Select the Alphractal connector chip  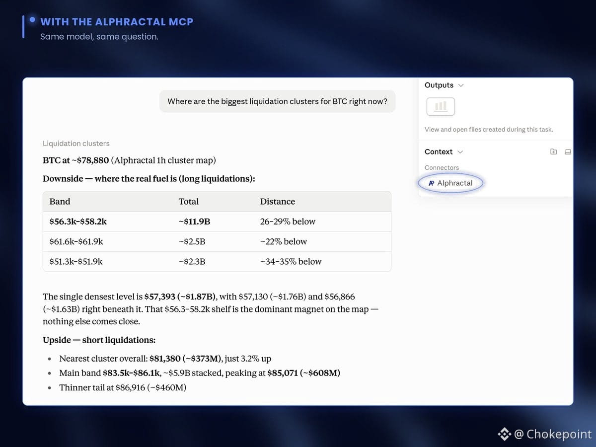pyautogui.click(x=450, y=183)
